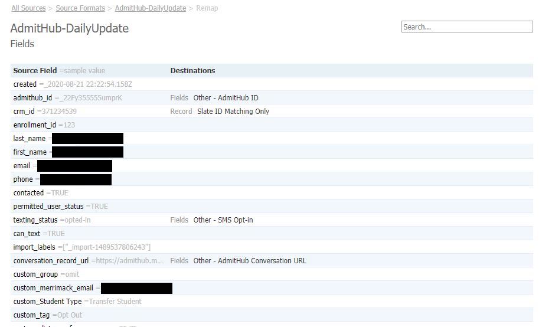Click Slate ID Matching Only destination
This screenshot has height=327, width=542.
coord(233,112)
